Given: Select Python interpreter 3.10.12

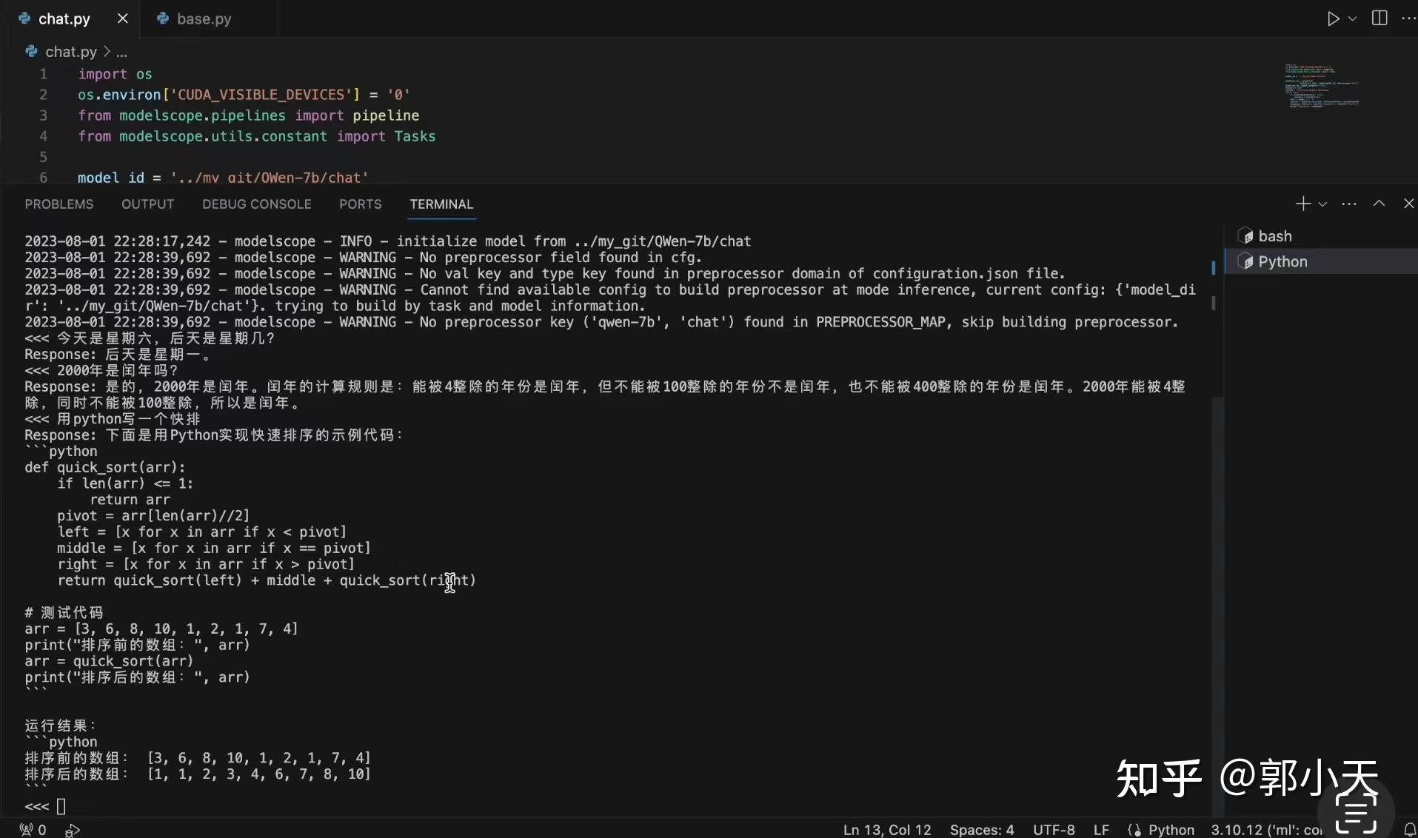Looking at the screenshot, I should (x=1266, y=830).
